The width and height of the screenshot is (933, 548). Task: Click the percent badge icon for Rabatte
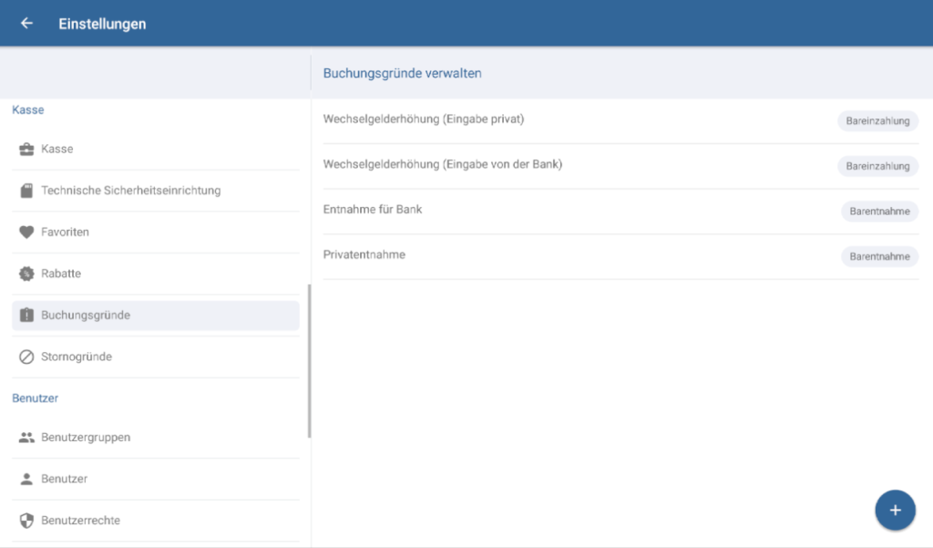click(26, 274)
